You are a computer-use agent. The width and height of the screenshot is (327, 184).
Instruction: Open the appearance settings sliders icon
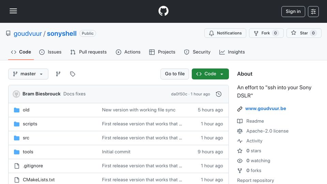coord(313,12)
